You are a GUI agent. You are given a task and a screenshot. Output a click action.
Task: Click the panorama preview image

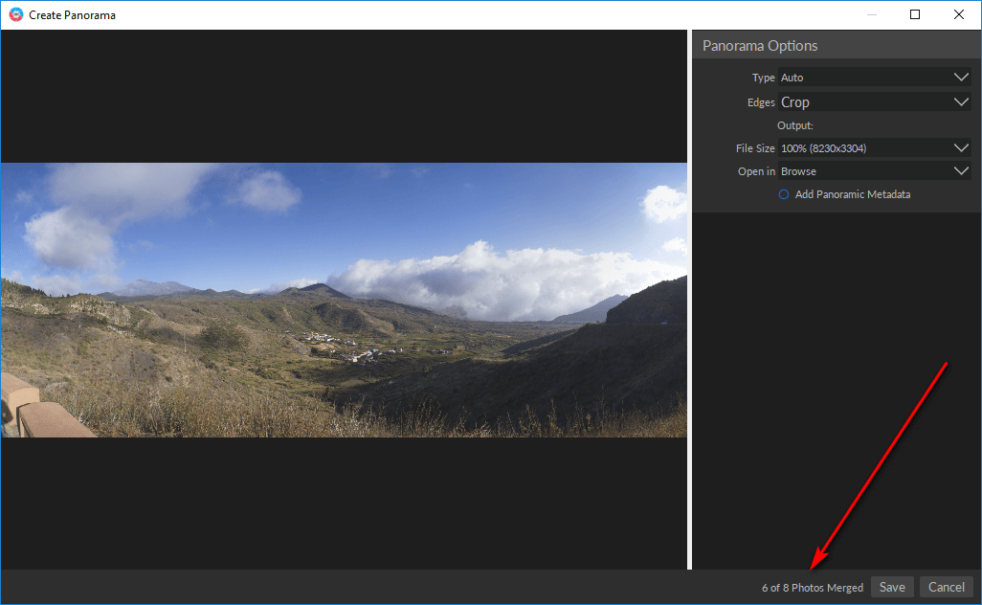click(x=344, y=300)
